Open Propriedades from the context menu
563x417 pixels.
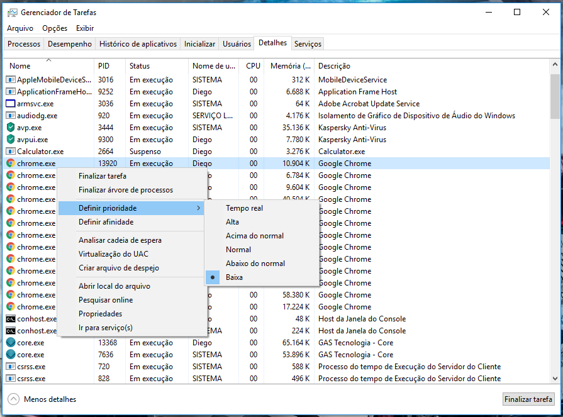click(131, 314)
